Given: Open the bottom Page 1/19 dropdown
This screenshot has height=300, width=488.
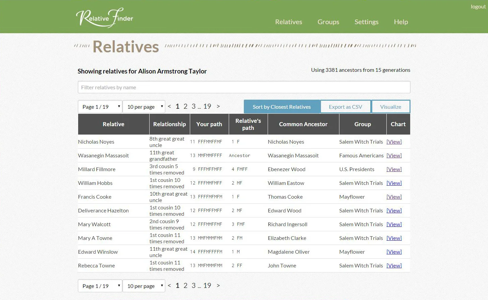Looking at the screenshot, I should [x=100, y=286].
